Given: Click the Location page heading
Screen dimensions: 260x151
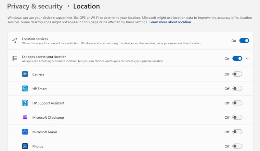Looking at the screenshot, I should (x=86, y=6).
